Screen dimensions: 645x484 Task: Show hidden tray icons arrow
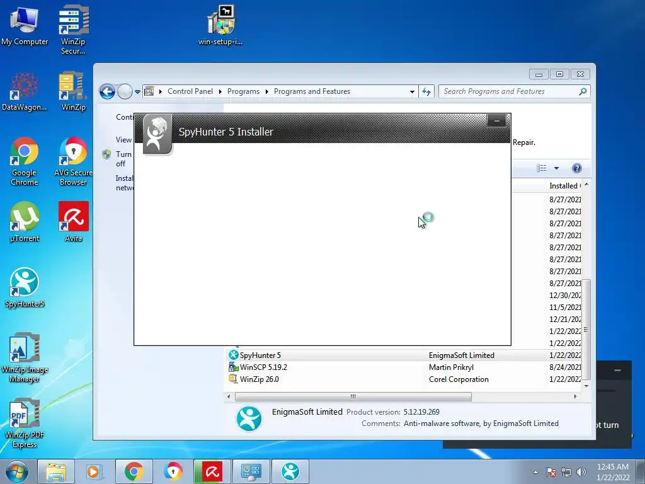[x=535, y=472]
